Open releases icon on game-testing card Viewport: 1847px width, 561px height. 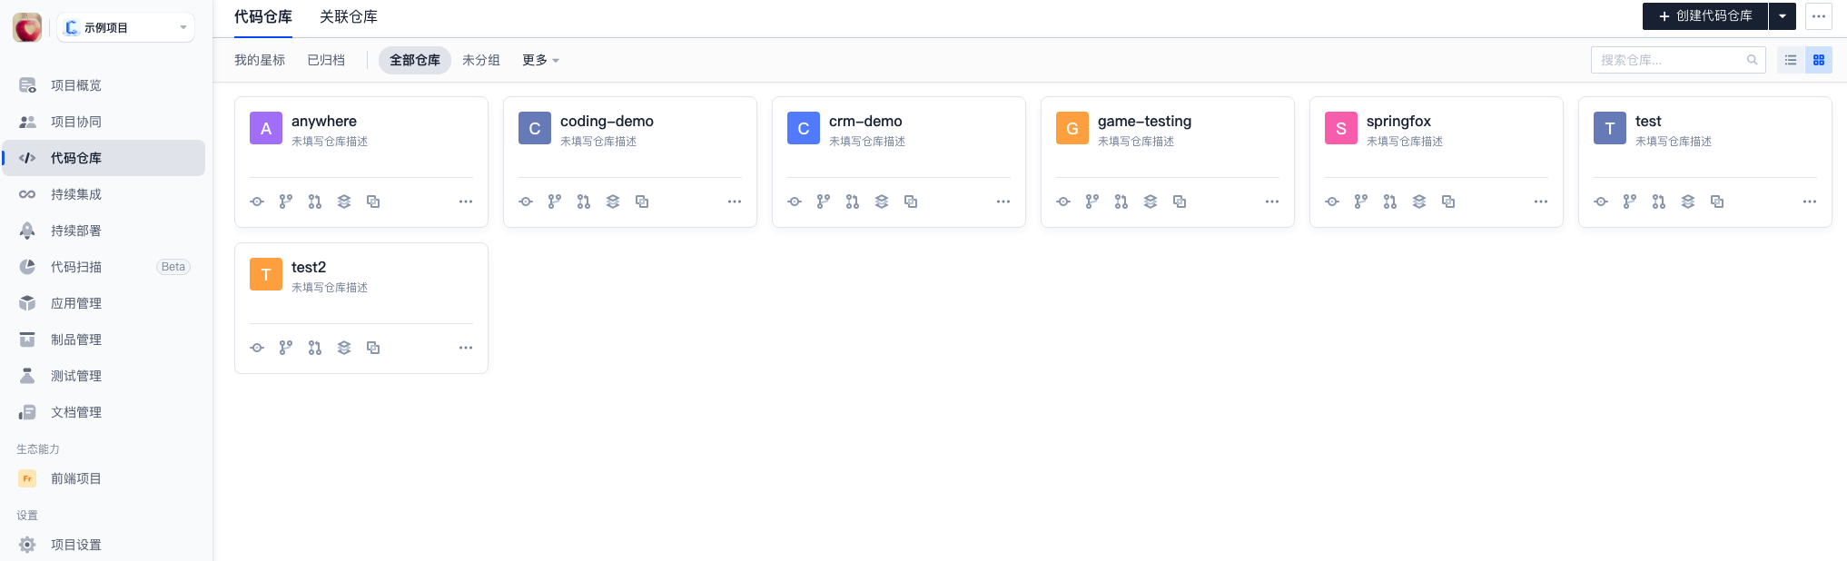pyautogui.click(x=1151, y=202)
